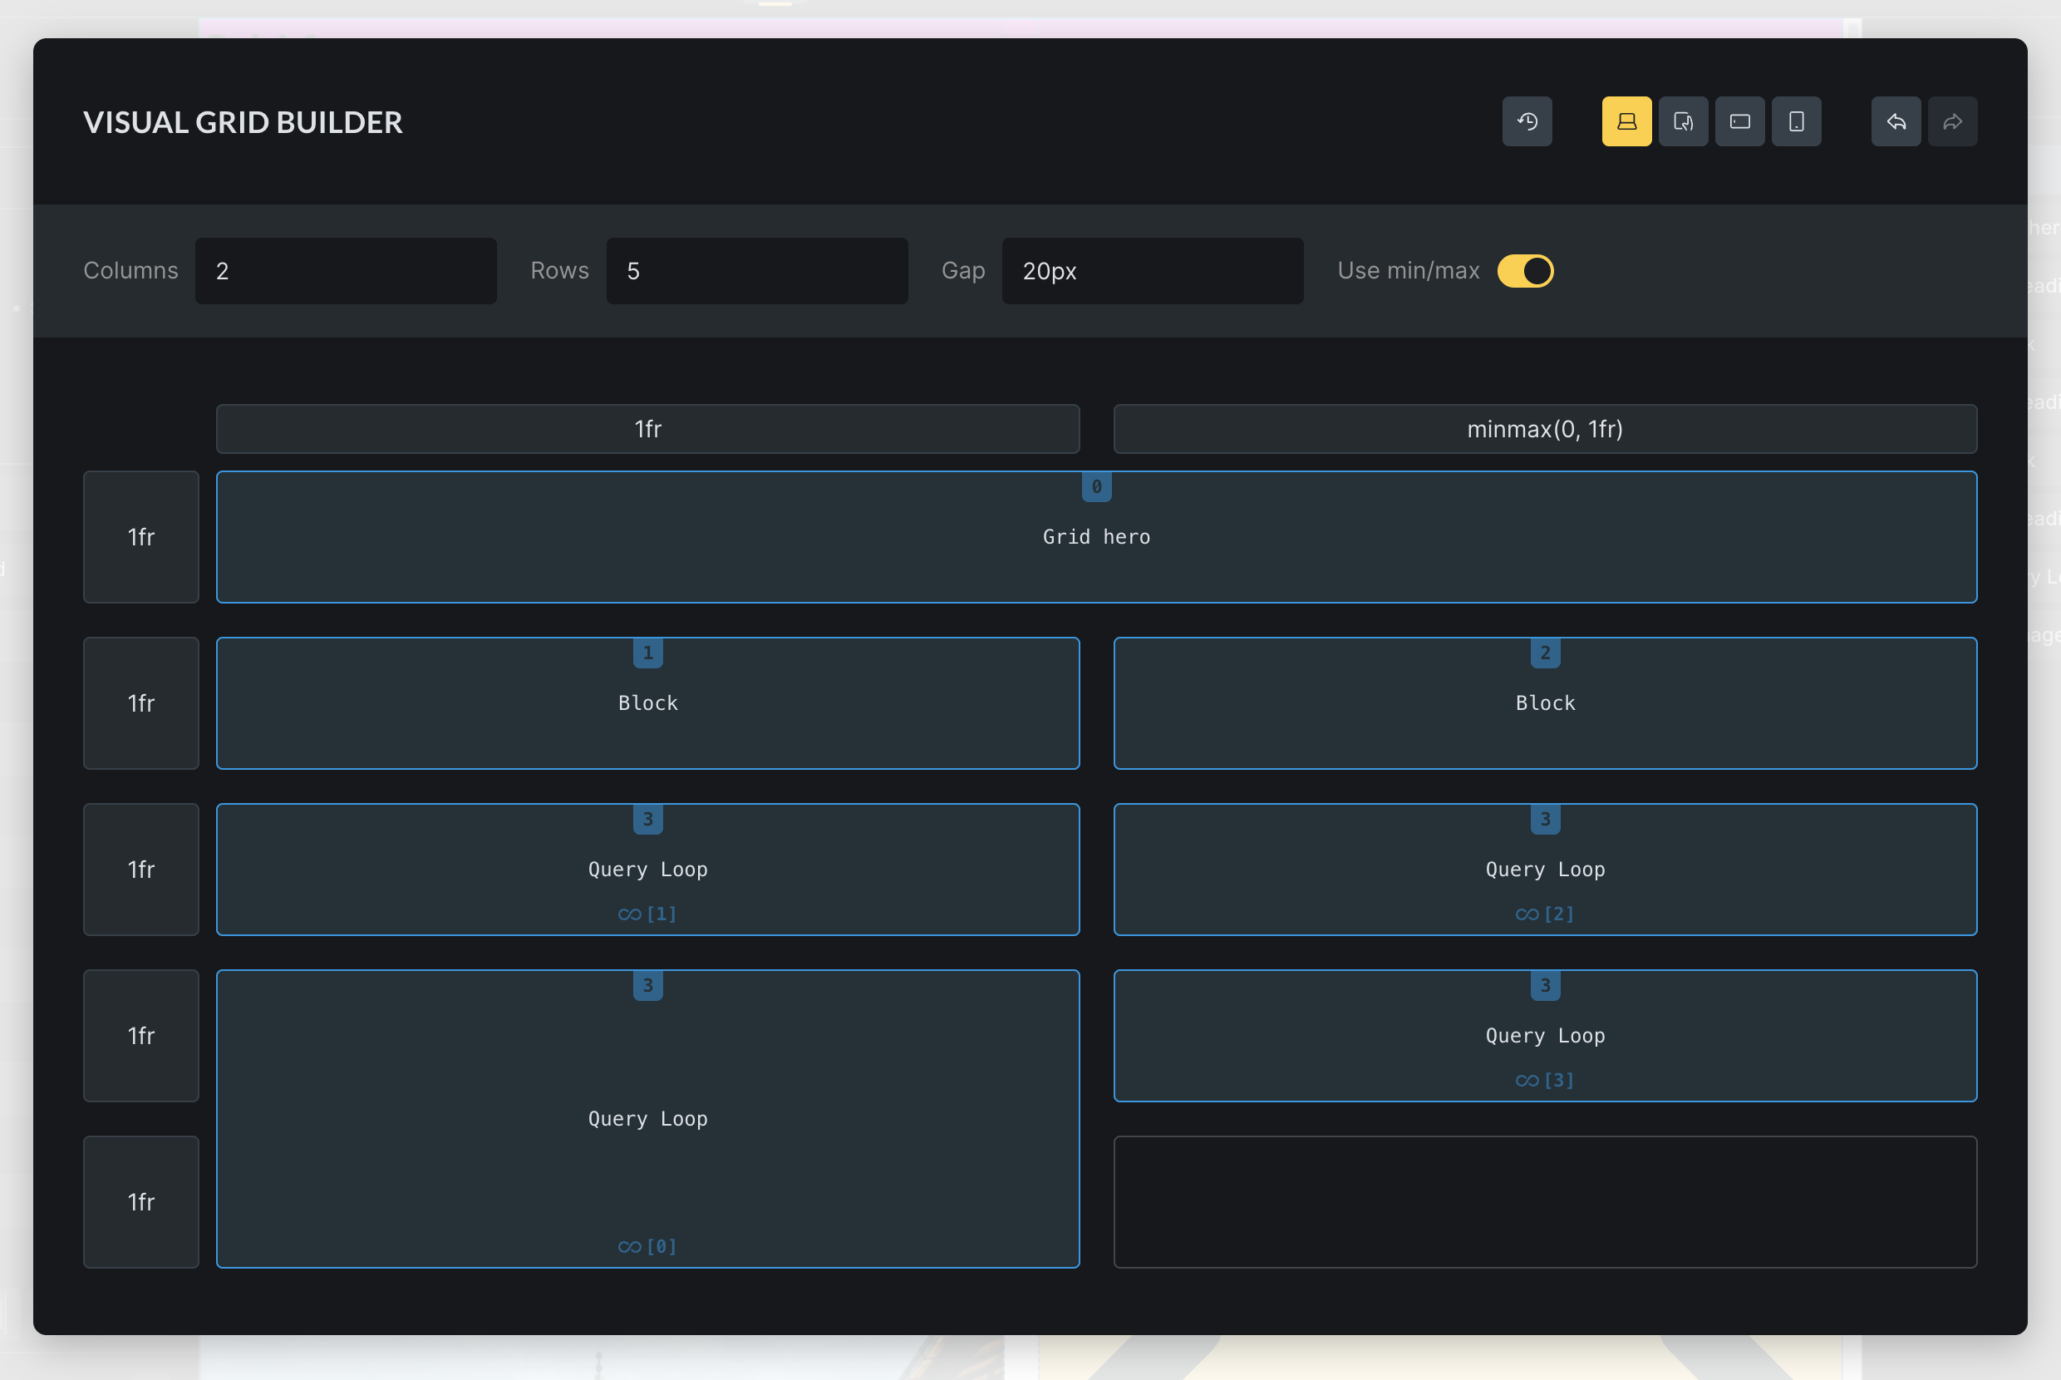
Task: Switch to mobile phone preview
Action: coord(1796,121)
